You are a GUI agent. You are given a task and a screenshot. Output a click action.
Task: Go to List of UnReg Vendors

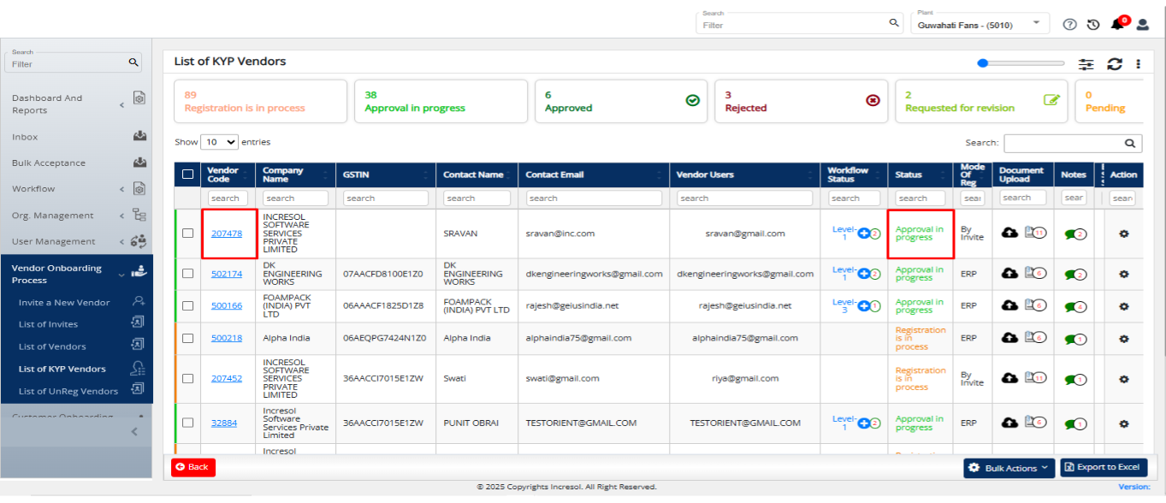coord(68,391)
